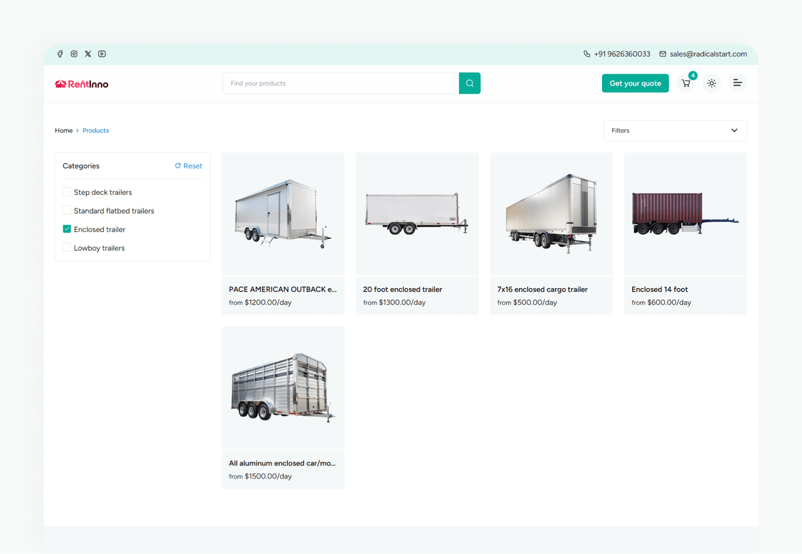802x554 pixels.
Task: Click the RentInno logo
Action: click(81, 84)
